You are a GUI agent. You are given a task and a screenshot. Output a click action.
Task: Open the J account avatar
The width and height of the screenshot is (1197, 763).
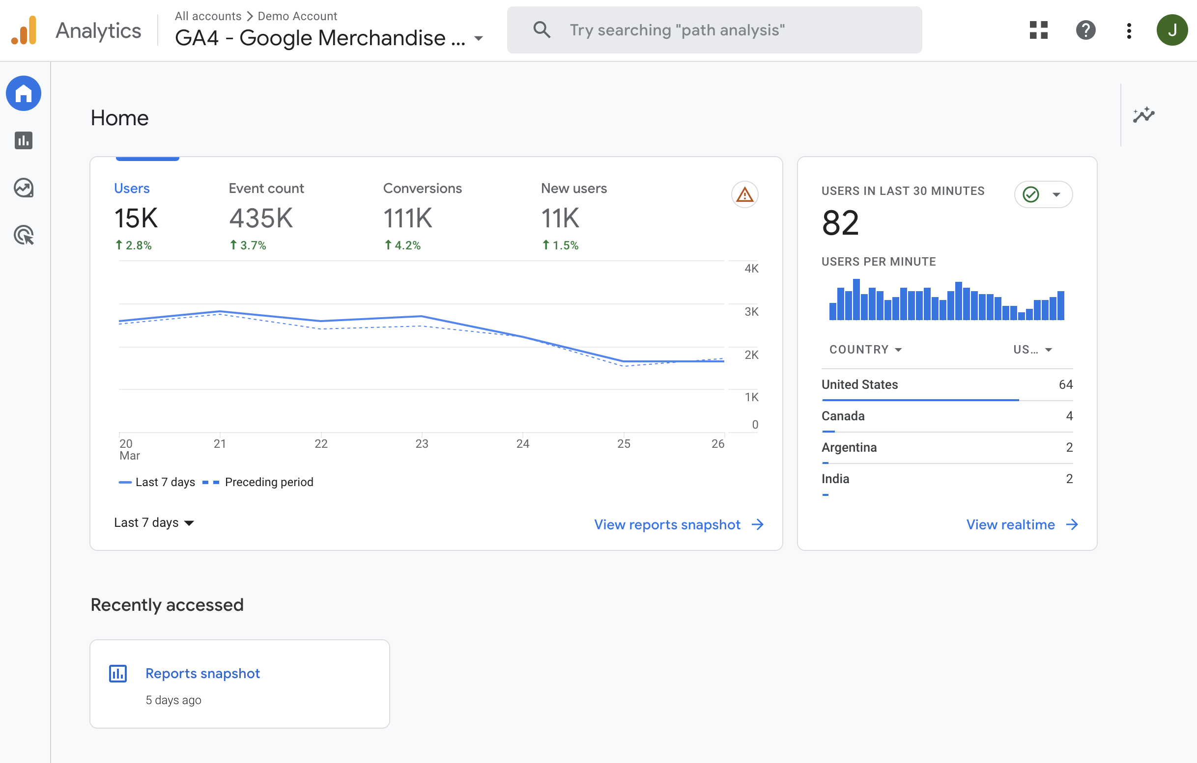(x=1172, y=30)
